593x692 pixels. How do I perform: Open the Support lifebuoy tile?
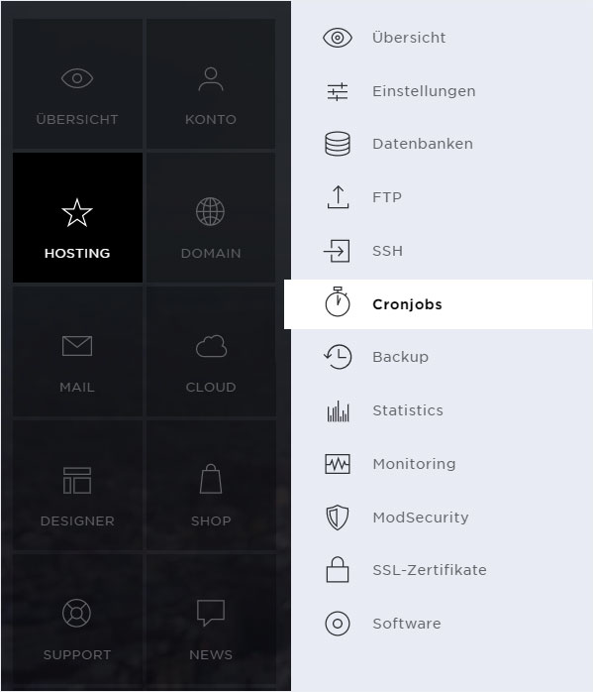pos(77,619)
